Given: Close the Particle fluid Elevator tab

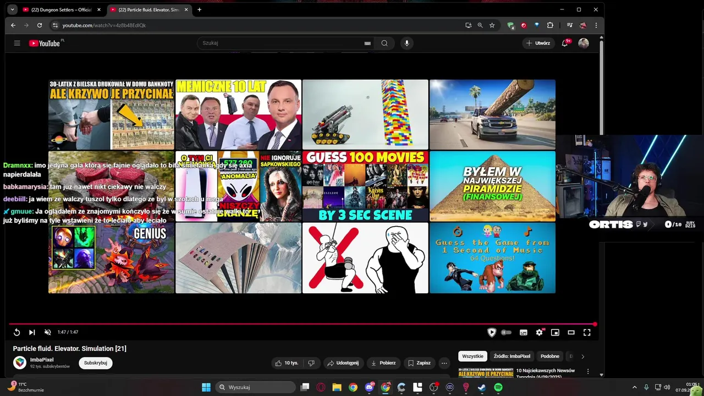Looking at the screenshot, I should click(186, 9).
